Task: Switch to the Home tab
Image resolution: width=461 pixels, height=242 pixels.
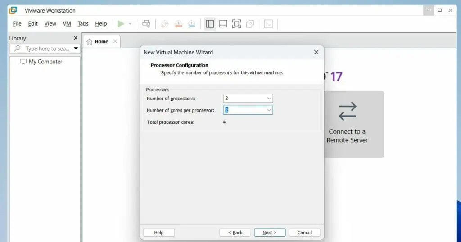Action: coord(102,42)
